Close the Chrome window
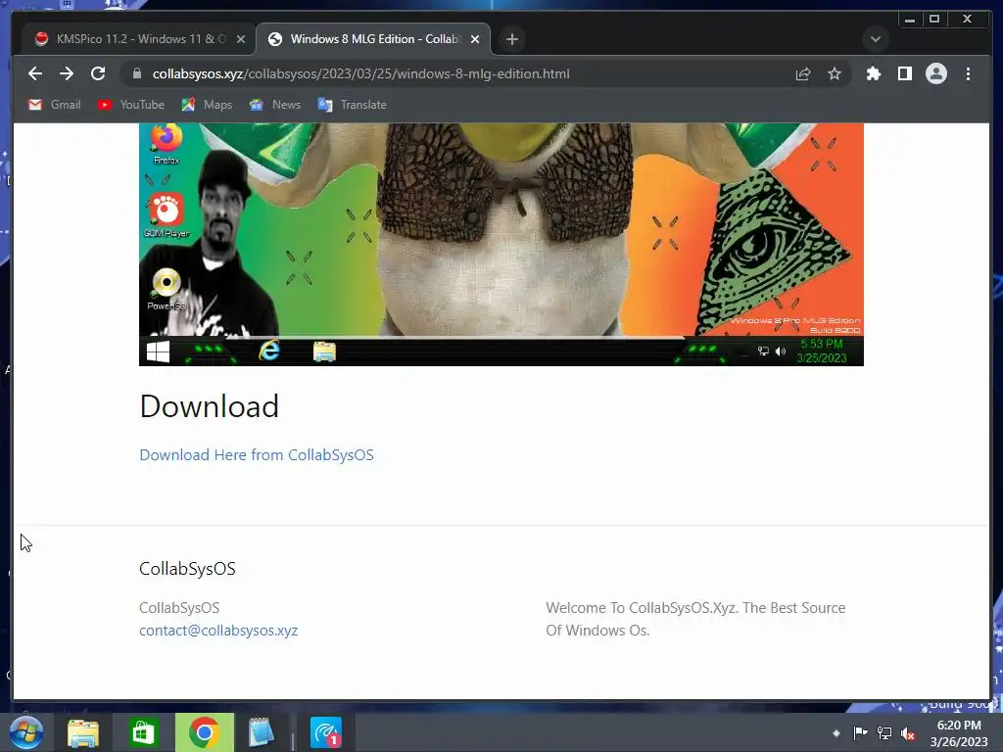The height and width of the screenshot is (752, 1003). [968, 20]
